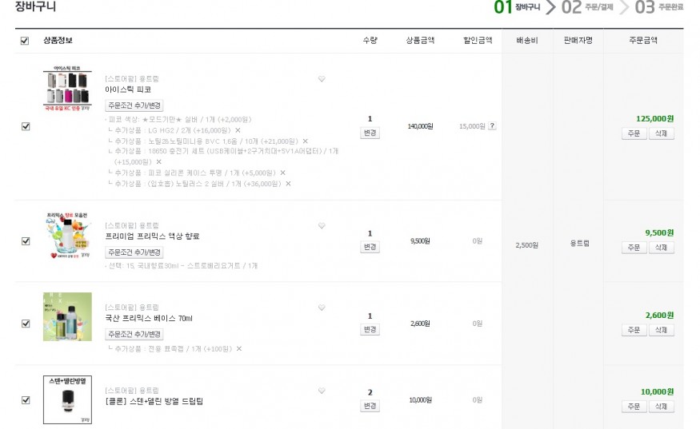This screenshot has width=700, height=429.
Task: Click the wishlist heart for 아이스틱 피코
Action: (322, 79)
